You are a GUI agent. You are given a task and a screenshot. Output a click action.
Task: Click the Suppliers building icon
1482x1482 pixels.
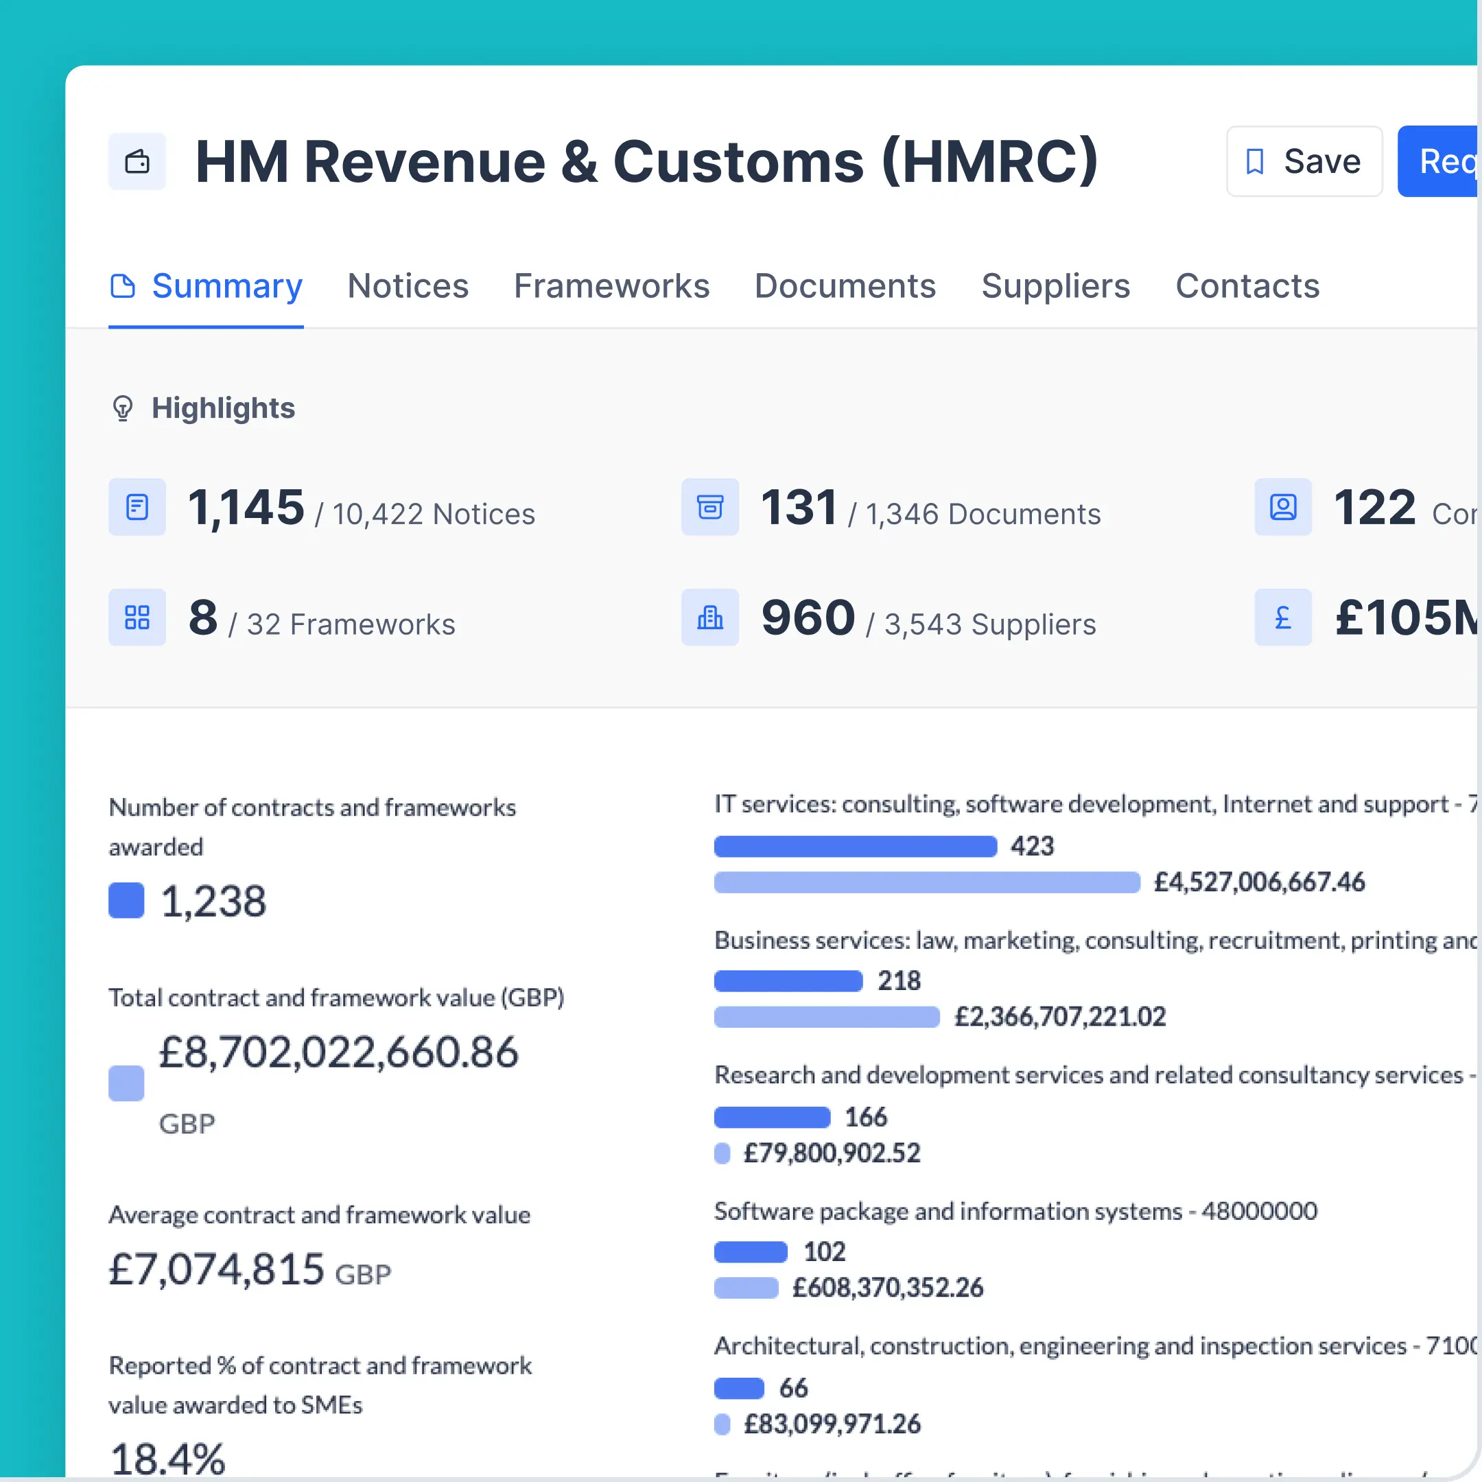tap(710, 617)
